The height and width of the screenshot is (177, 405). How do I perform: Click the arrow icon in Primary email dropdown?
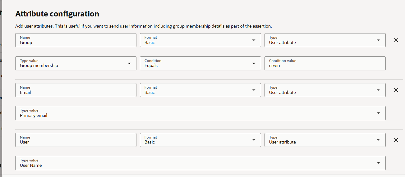click(378, 113)
